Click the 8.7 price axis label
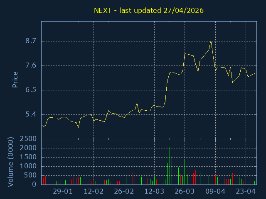The height and width of the screenshot is (199, 266). (x=31, y=41)
